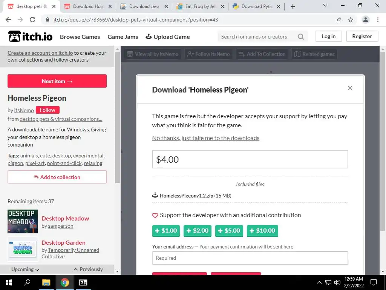Open Browse Games menu

[80, 37]
